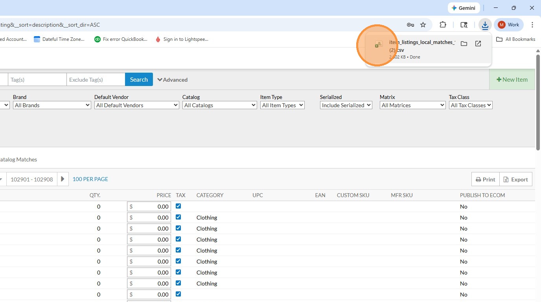
Task: Click the blue Search button
Action: pos(139,79)
